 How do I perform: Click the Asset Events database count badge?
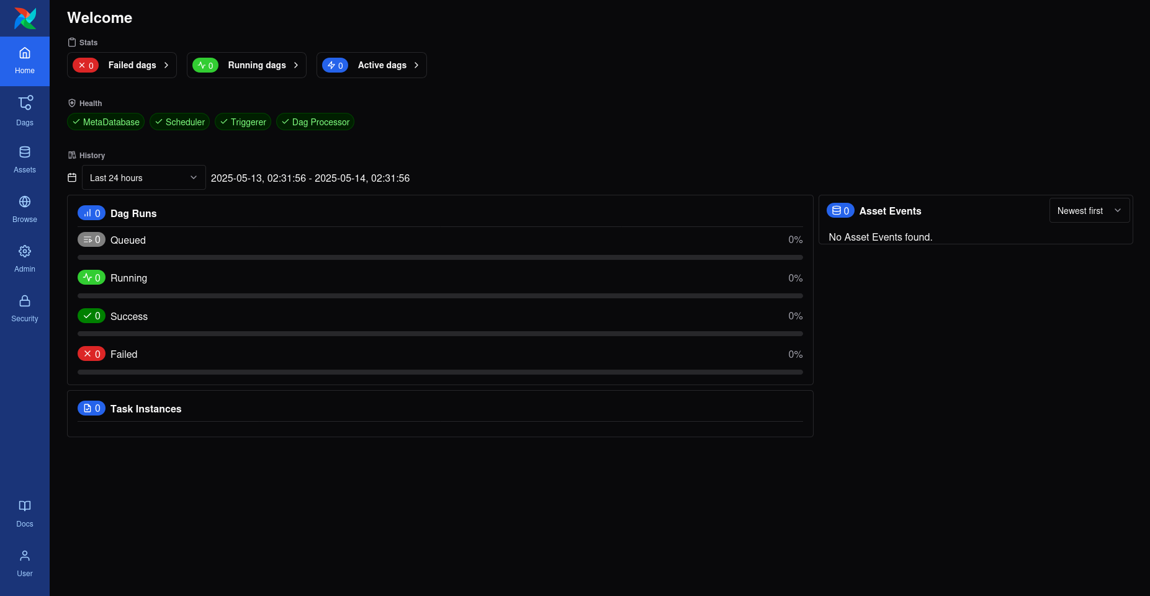coord(840,210)
